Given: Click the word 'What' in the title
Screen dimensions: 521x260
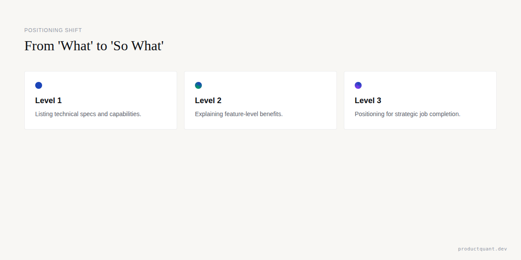Looking at the screenshot, I should [x=76, y=45].
